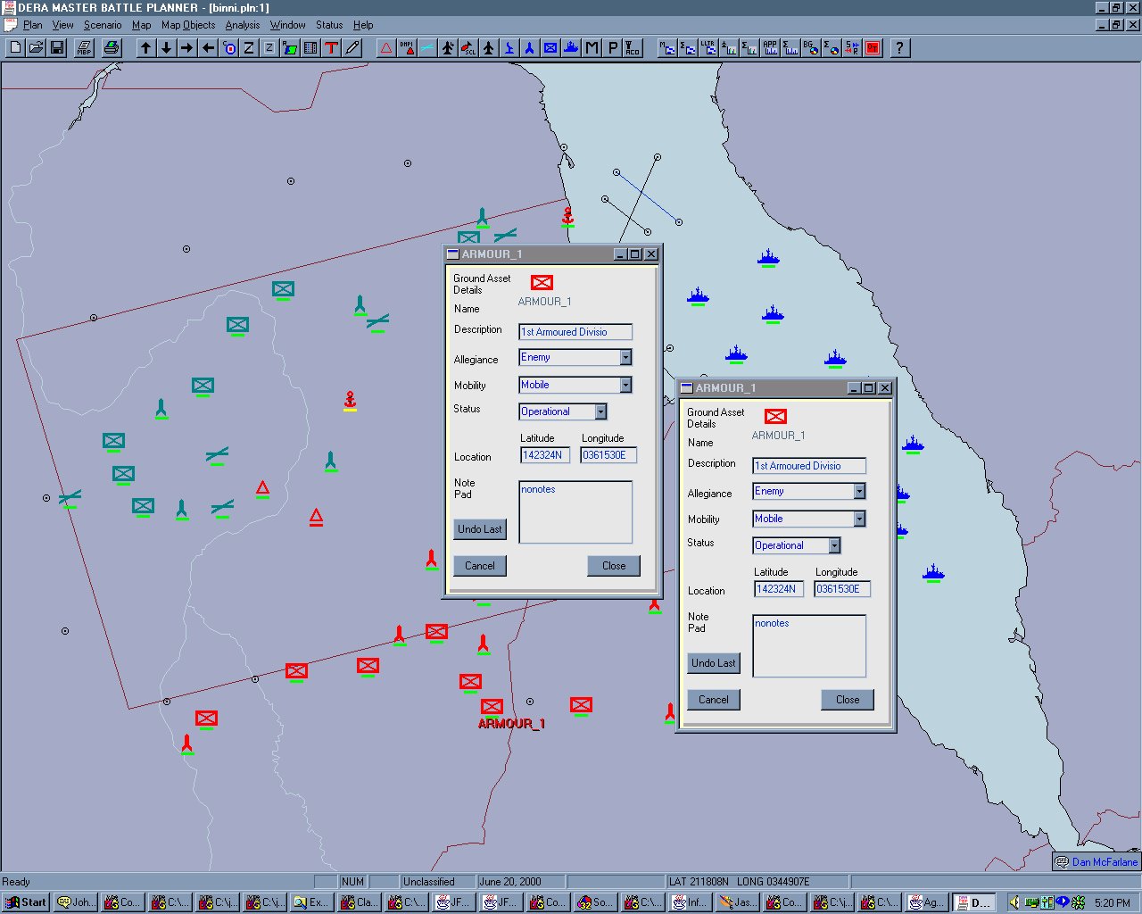1142x914 pixels.
Task: Click the blue ship asset icon
Action: (571, 48)
